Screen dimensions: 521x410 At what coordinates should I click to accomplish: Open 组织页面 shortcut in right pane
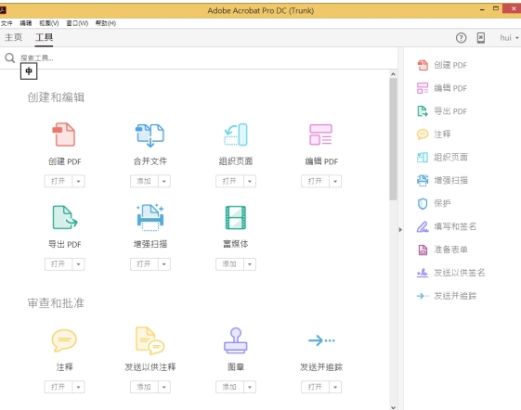click(442, 157)
